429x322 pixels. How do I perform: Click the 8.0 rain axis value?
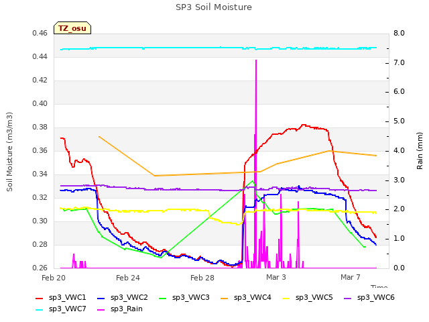[400, 34]
